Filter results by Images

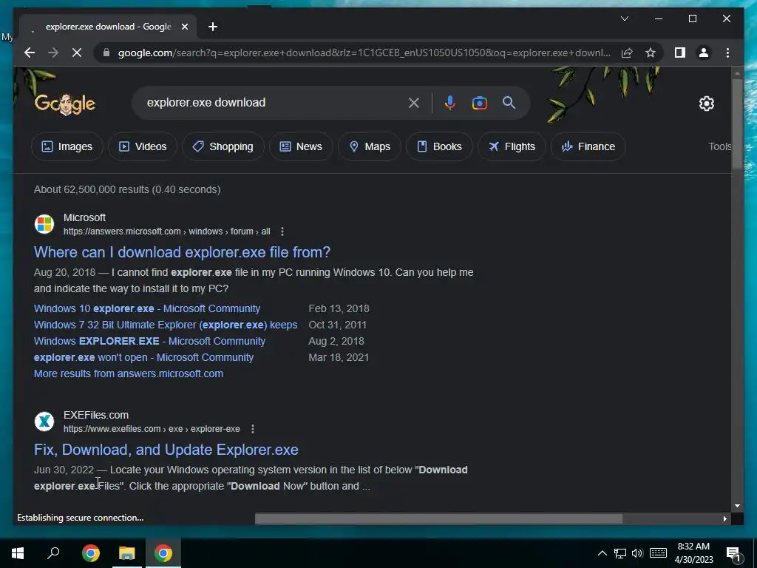[67, 146]
